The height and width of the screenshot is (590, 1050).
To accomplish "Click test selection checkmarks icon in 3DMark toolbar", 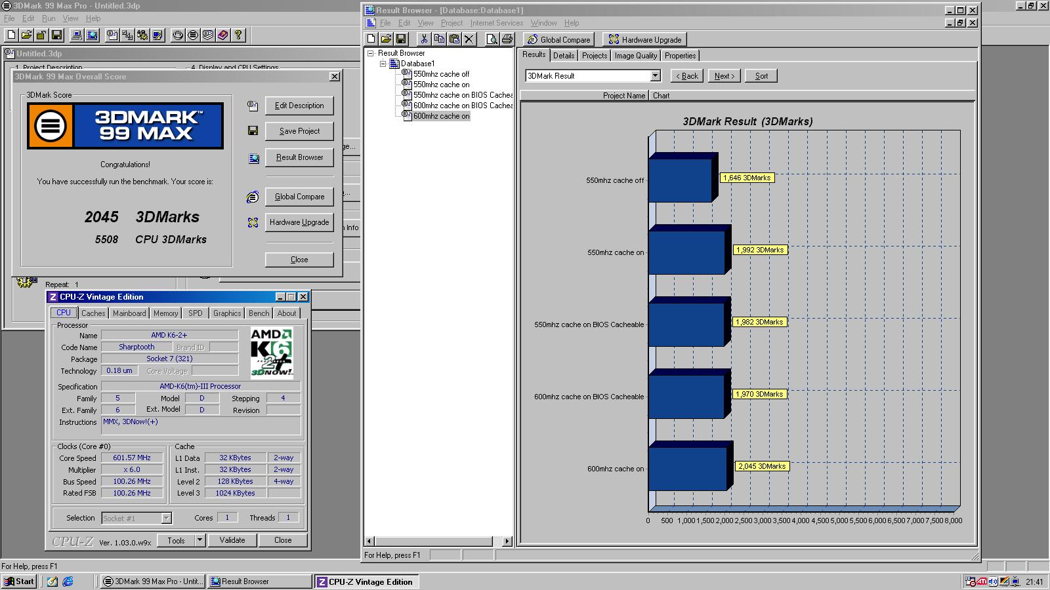I will pyautogui.click(x=127, y=35).
